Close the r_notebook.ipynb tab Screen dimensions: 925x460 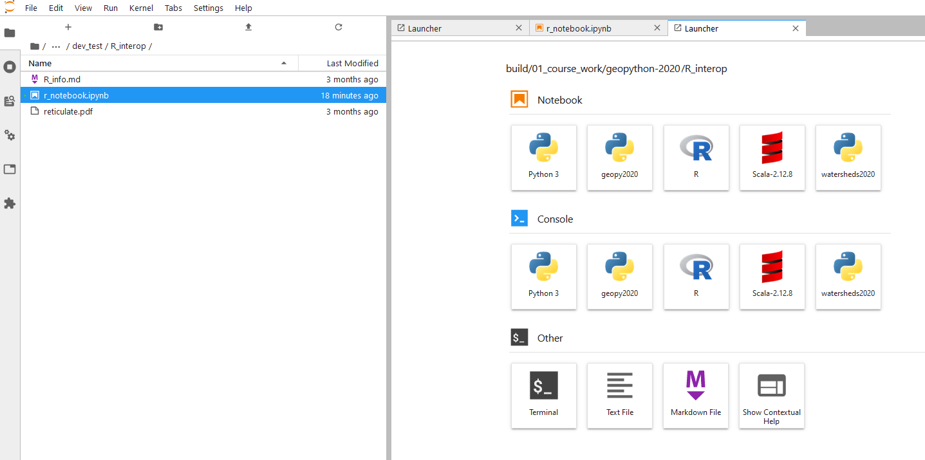(657, 28)
